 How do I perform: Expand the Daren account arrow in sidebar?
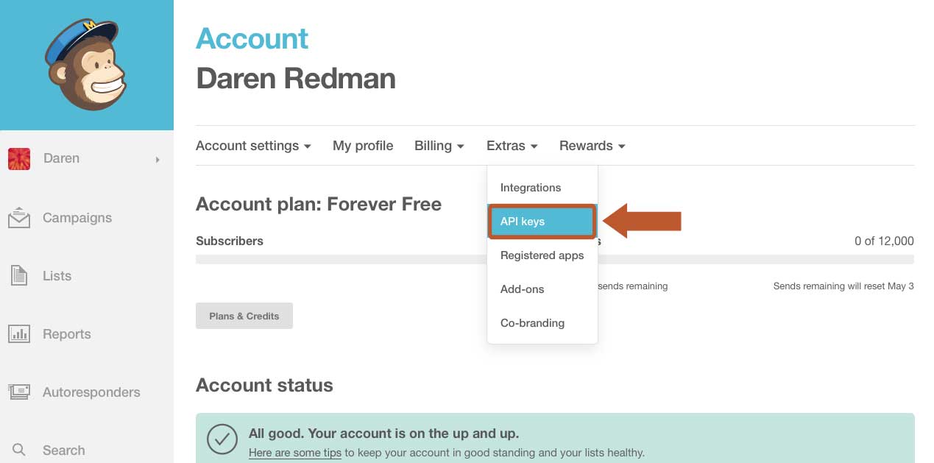coord(158,159)
